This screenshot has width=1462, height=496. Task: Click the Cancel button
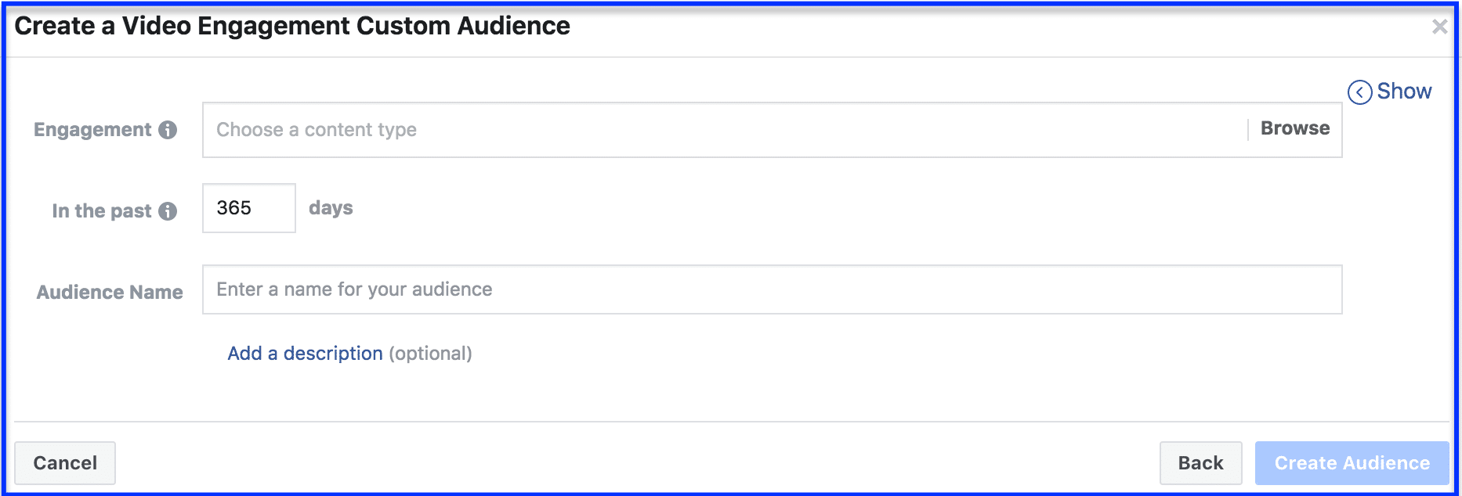tap(65, 463)
